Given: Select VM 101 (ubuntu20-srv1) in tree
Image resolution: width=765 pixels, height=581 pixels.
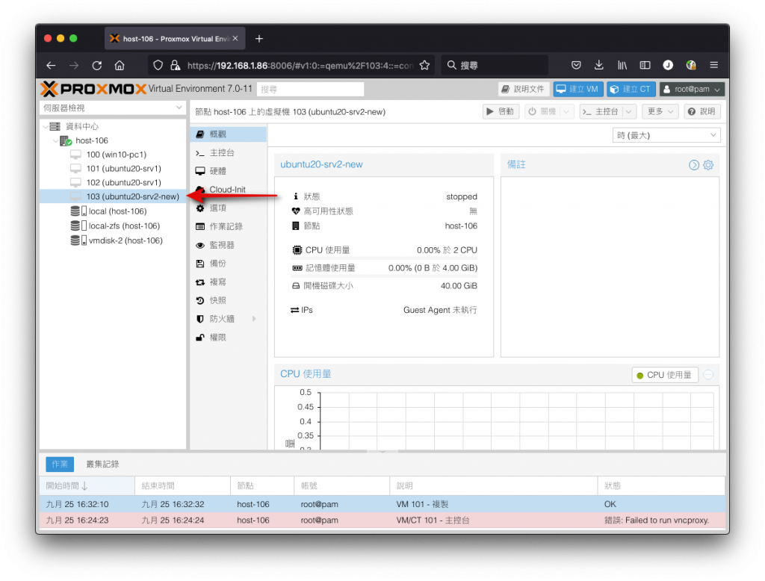Looking at the screenshot, I should pos(113,169).
